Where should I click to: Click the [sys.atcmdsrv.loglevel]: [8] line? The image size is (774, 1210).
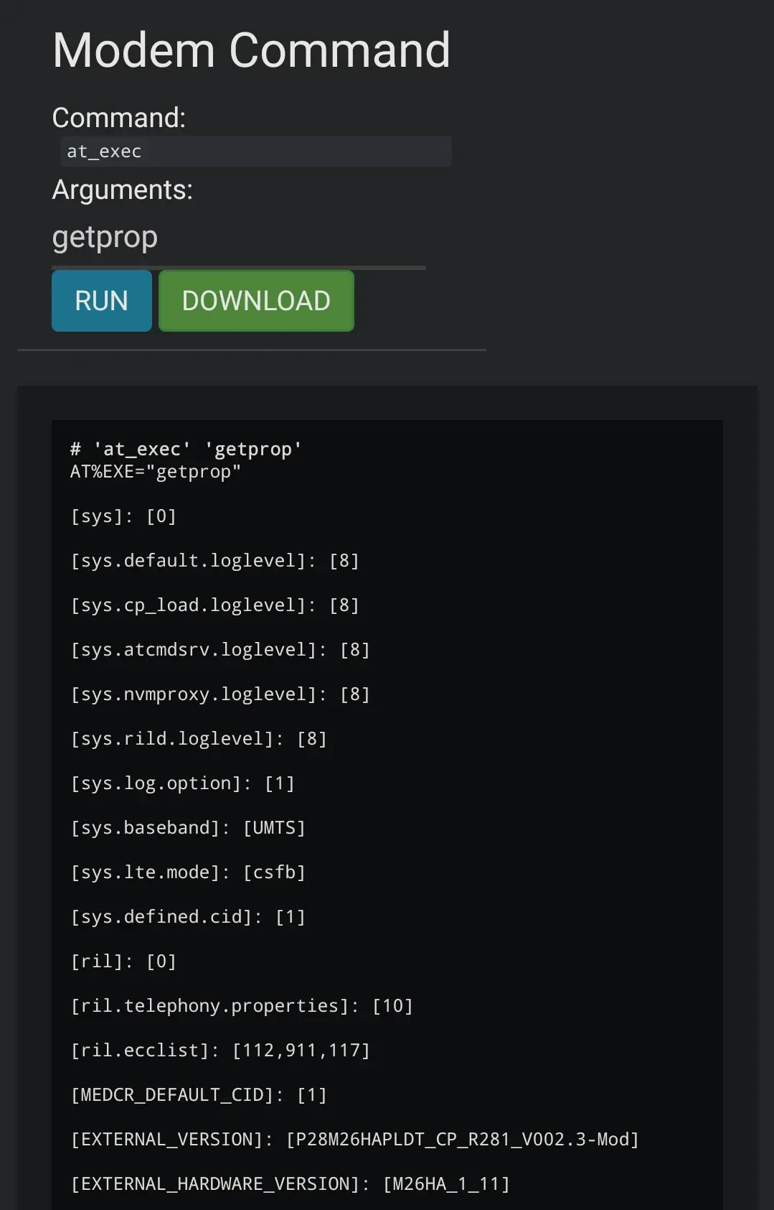[x=220, y=650]
